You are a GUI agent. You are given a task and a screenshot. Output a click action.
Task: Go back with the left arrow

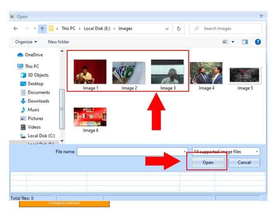click(x=16, y=28)
